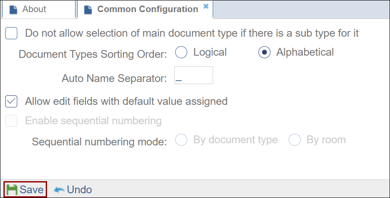Click the 'Allow edit fields with default value' label

[x=126, y=102]
